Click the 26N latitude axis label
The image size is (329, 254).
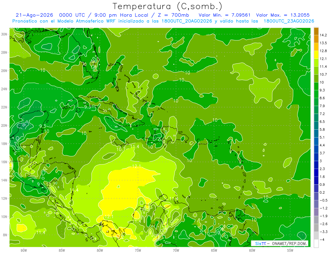(4, 71)
